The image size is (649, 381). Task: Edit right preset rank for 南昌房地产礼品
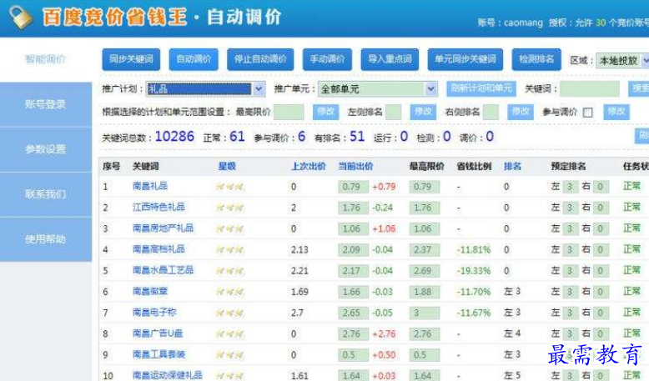(600, 228)
